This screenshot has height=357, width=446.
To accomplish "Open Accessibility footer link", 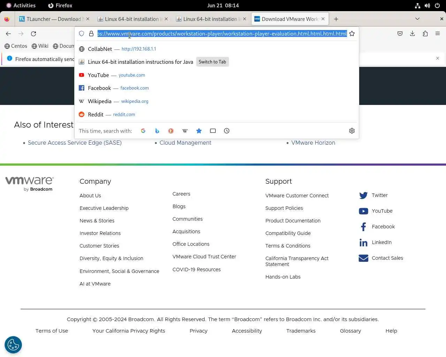I will tap(247, 331).
